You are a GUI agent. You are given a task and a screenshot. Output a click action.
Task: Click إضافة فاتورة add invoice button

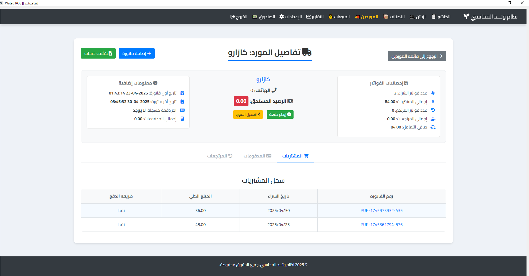pyautogui.click(x=137, y=53)
